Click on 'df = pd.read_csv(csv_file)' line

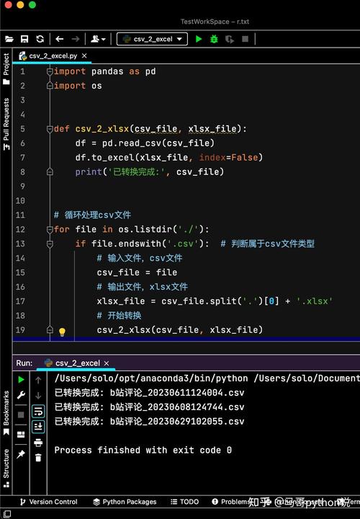coord(145,143)
